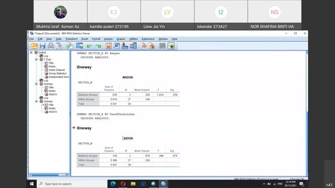The image size is (335, 188).
Task: Open the Format menu
Action: tap(96, 39)
